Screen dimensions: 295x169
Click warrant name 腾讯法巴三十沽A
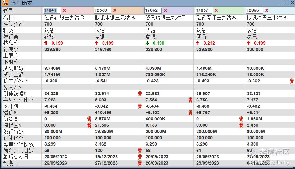click(267, 18)
